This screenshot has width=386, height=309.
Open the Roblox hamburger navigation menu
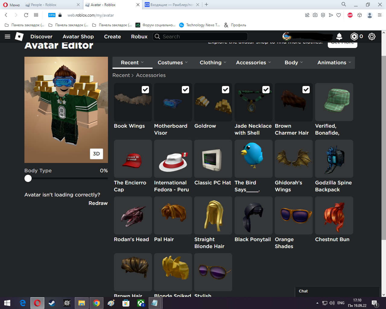(8, 37)
